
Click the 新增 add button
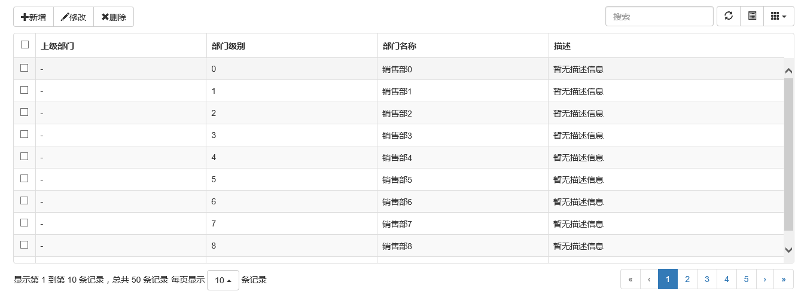(x=33, y=17)
